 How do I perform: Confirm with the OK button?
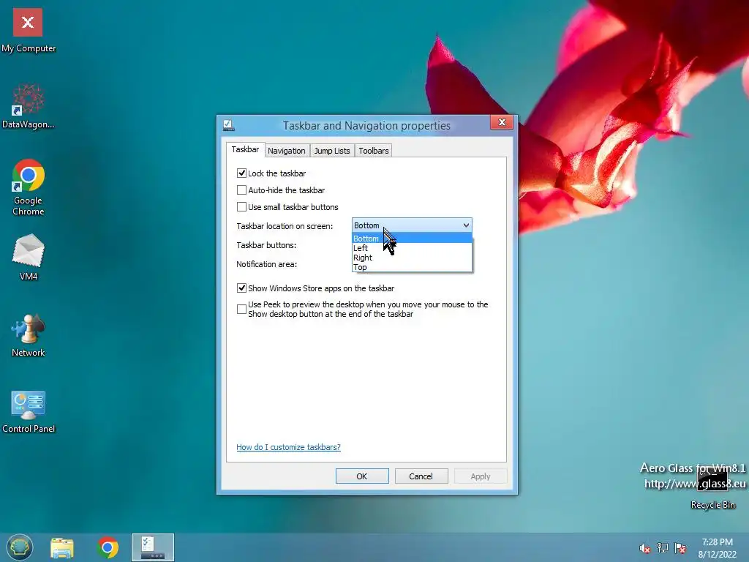[x=362, y=476]
